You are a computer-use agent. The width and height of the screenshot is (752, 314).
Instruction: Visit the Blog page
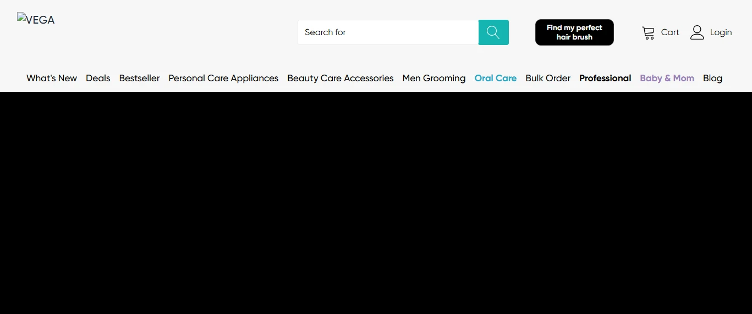(712, 78)
